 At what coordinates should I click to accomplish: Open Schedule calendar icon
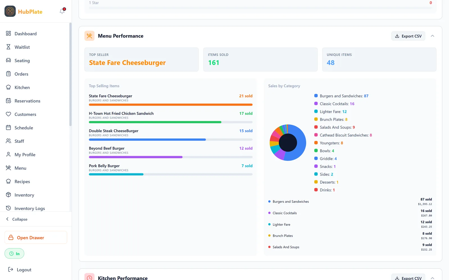(x=8, y=128)
